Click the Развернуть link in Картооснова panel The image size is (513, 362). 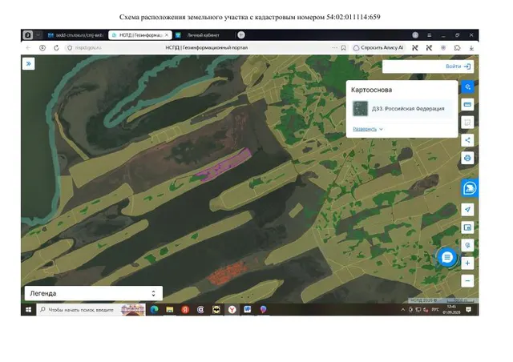coord(368,129)
